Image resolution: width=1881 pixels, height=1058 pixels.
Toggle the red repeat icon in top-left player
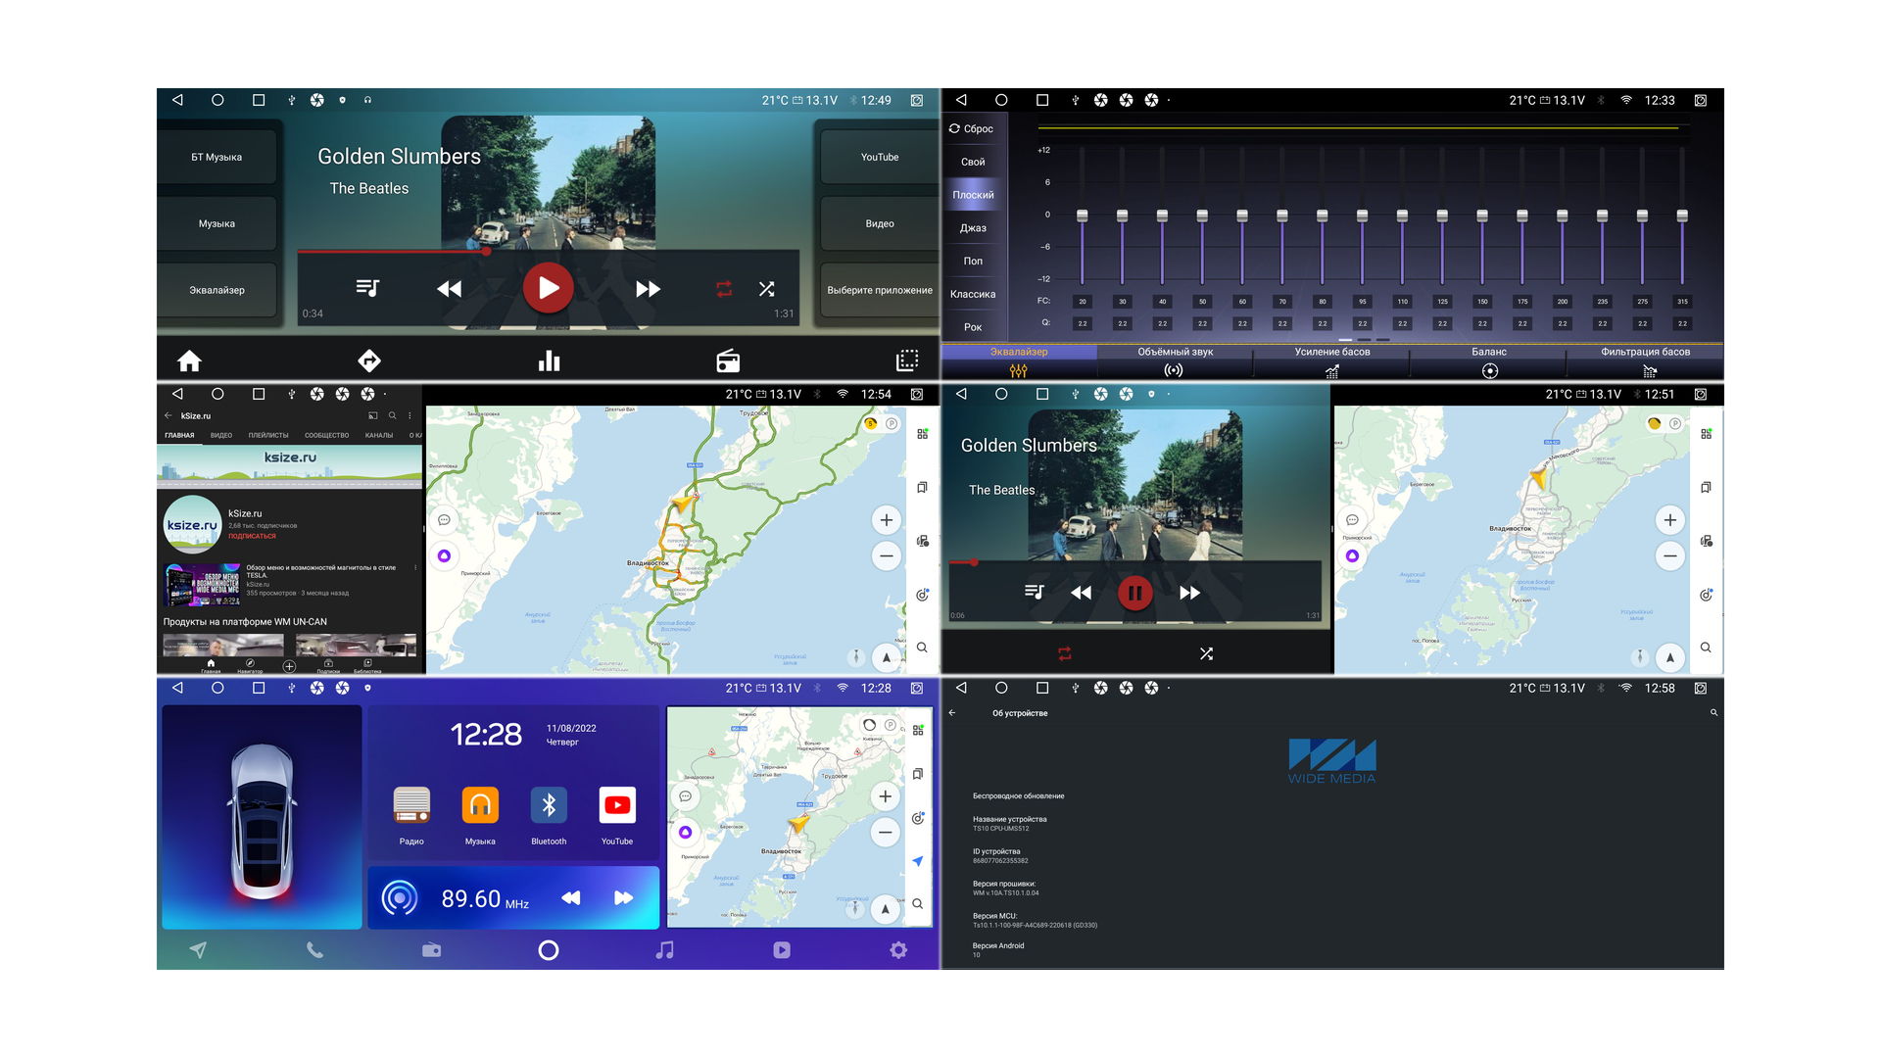tap(724, 289)
